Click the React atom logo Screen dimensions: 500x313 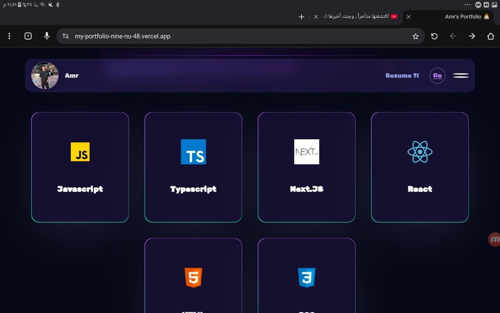click(419, 152)
